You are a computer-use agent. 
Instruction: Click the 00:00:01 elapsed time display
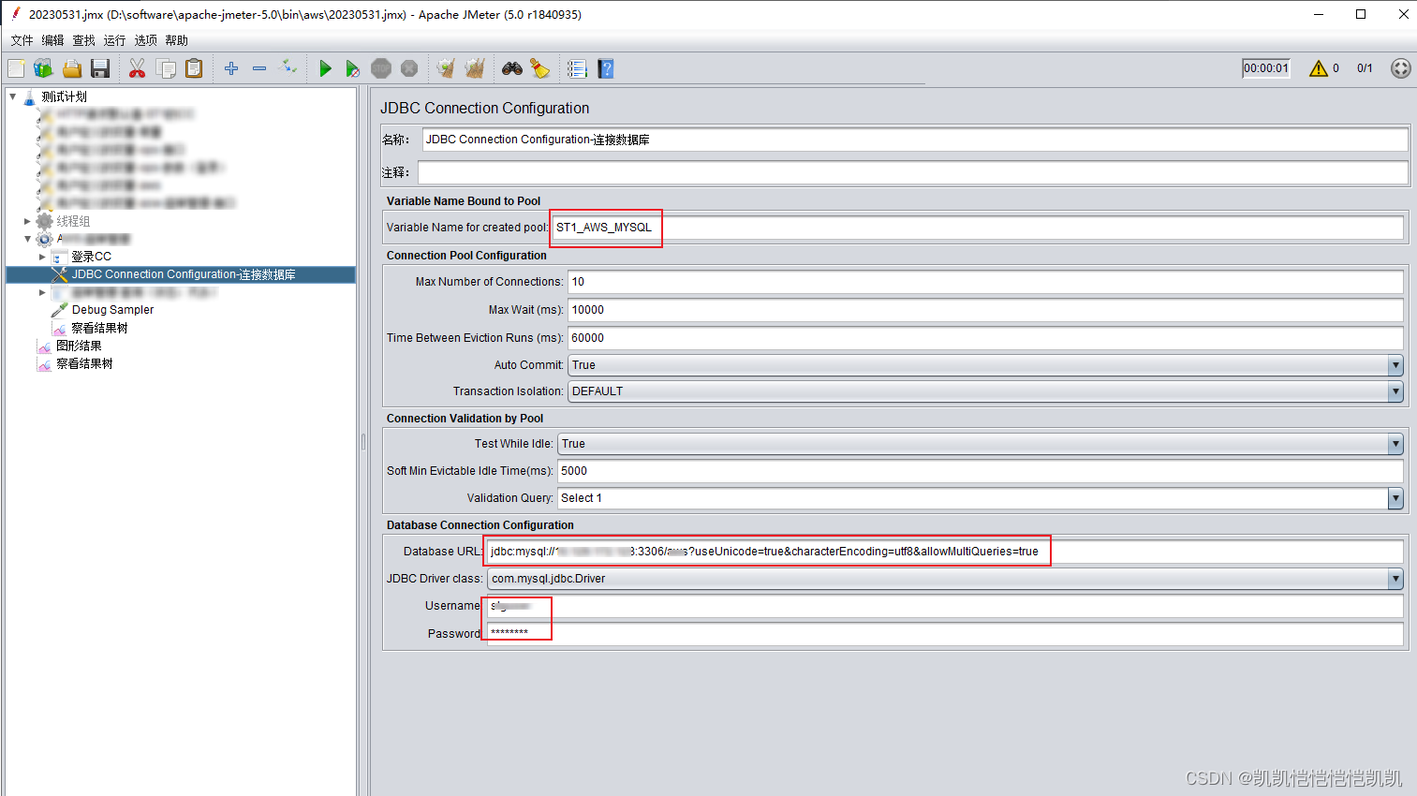pos(1266,68)
